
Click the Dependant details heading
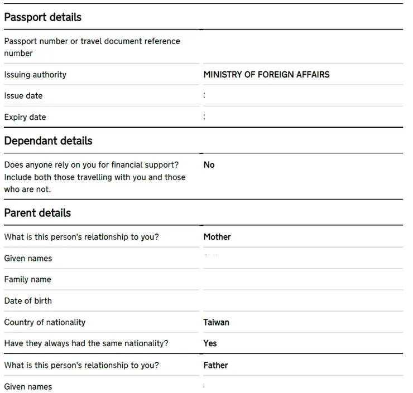pyautogui.click(x=49, y=141)
